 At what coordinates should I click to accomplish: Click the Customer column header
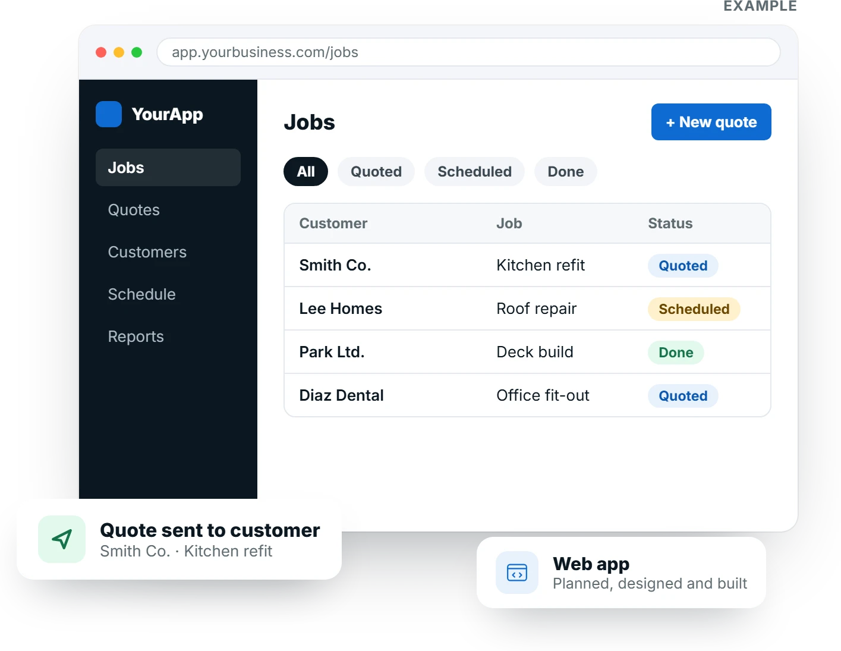(333, 224)
